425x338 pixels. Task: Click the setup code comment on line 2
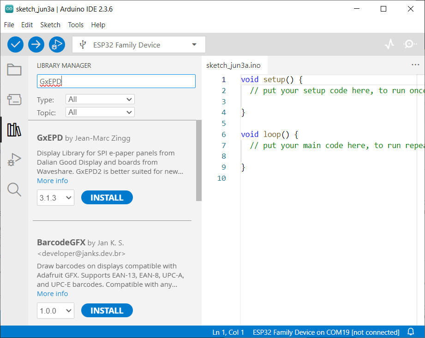337,91
